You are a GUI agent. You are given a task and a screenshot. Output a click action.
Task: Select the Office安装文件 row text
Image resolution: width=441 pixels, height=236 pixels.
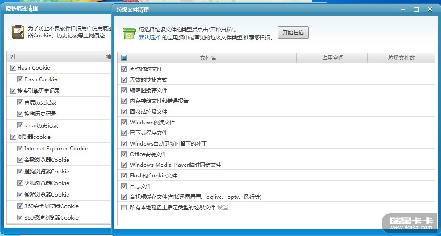tap(148, 154)
